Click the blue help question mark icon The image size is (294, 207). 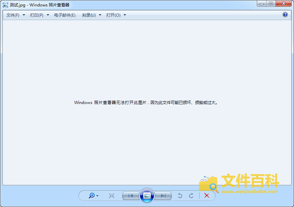pyautogui.click(x=285, y=15)
